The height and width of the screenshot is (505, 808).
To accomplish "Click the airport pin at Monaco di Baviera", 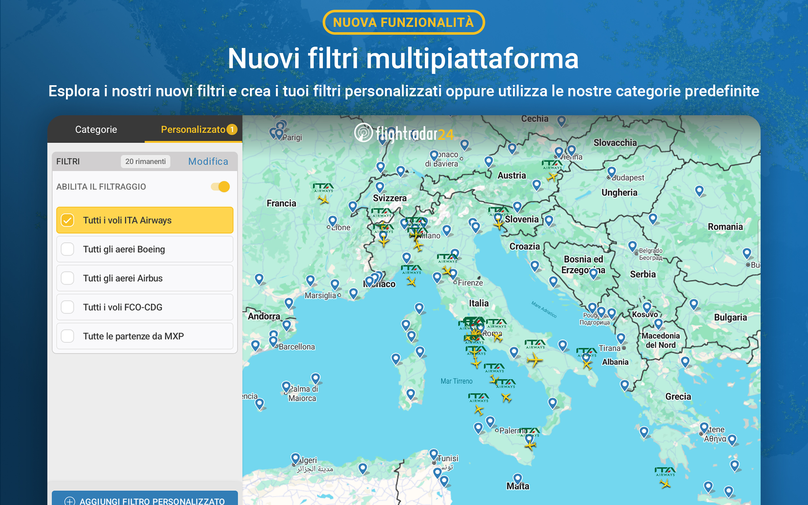I will pos(434,156).
